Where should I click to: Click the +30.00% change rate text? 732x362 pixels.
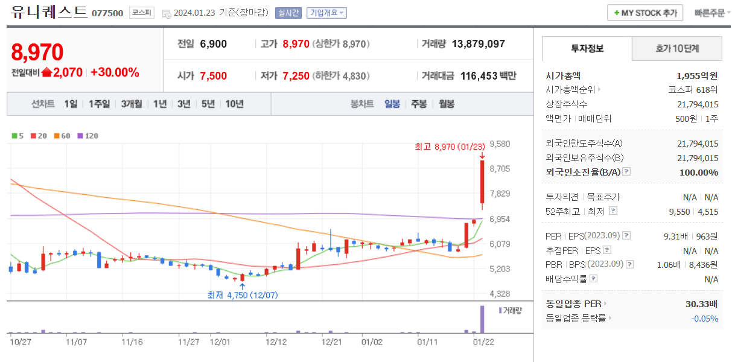[x=115, y=72]
